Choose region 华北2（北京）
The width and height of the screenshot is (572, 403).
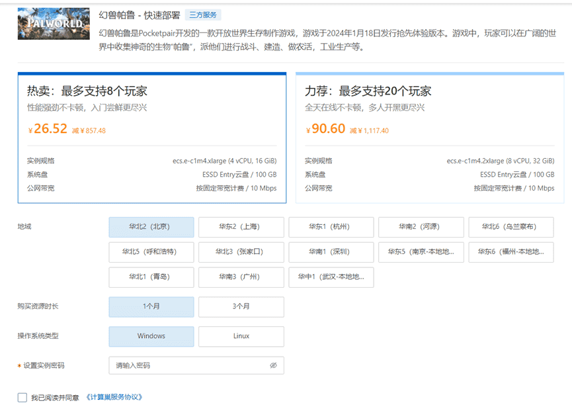click(151, 227)
